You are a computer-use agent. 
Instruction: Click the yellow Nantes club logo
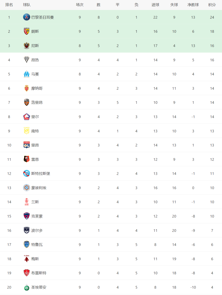pos(27,131)
